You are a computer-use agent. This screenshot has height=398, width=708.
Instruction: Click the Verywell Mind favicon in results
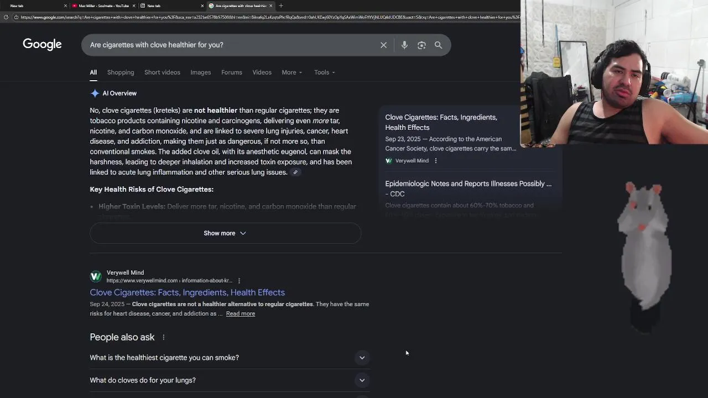[x=96, y=276]
